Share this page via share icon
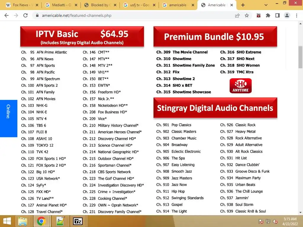 click(237, 15)
